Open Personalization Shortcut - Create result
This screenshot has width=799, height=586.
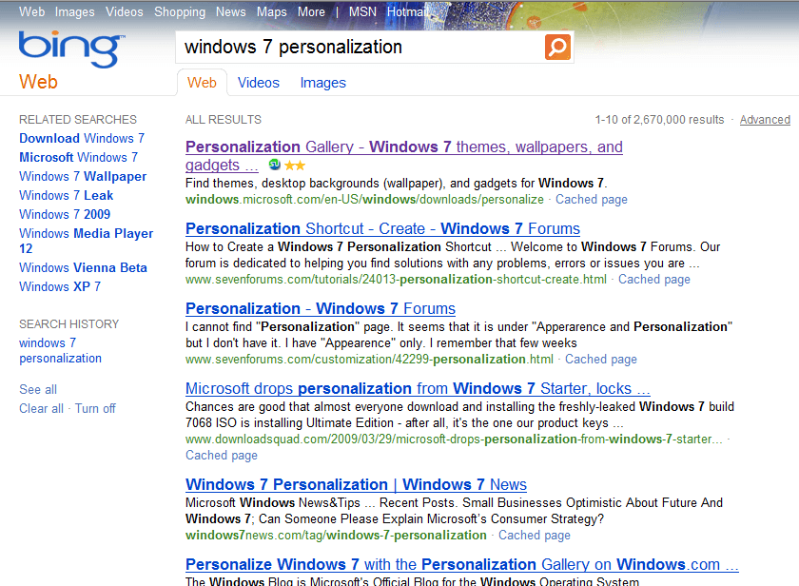[382, 229]
